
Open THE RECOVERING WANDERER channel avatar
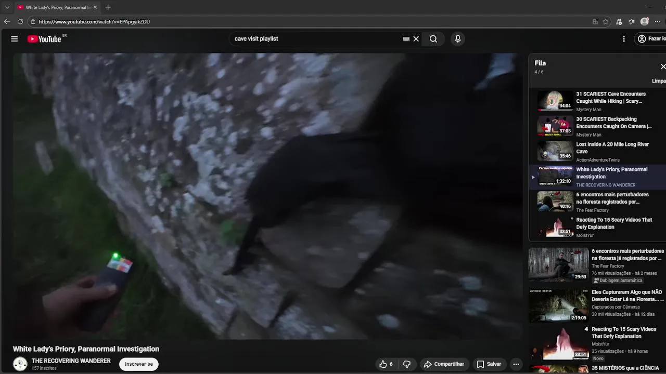[x=20, y=364]
